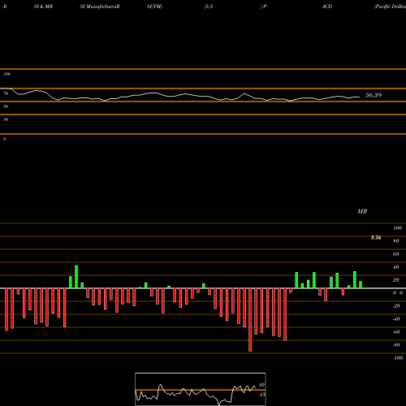Click the RSI value 56.39 label
This screenshot has width=406, height=406.
tap(374, 95)
